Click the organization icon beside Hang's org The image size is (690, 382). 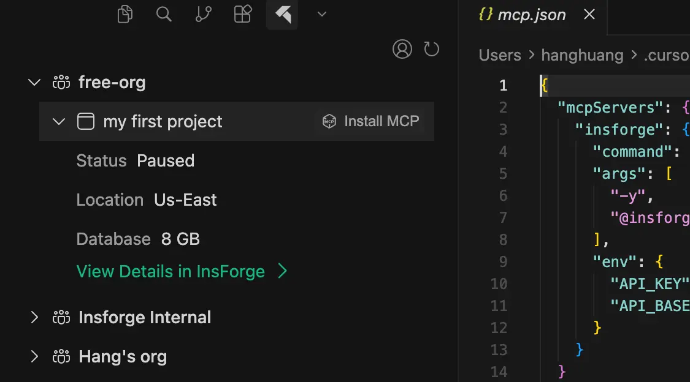click(x=61, y=356)
